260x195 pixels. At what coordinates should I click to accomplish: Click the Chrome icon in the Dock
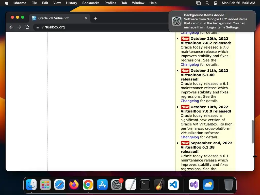(x=88, y=184)
